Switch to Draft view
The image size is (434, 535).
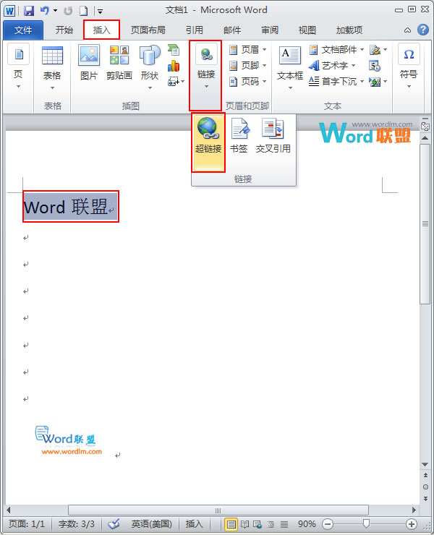click(284, 523)
